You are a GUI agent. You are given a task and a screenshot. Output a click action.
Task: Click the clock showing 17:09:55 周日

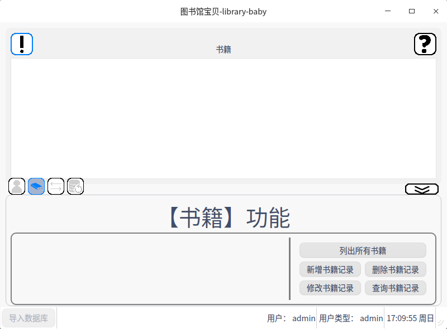410,318
